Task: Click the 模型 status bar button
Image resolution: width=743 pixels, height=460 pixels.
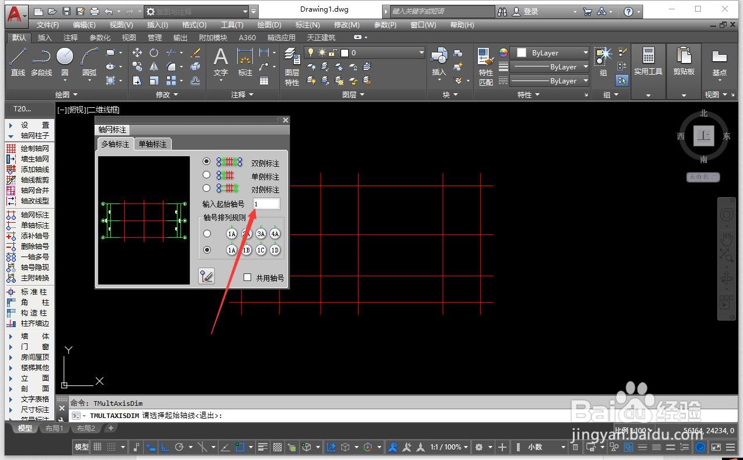Action: pos(81,447)
